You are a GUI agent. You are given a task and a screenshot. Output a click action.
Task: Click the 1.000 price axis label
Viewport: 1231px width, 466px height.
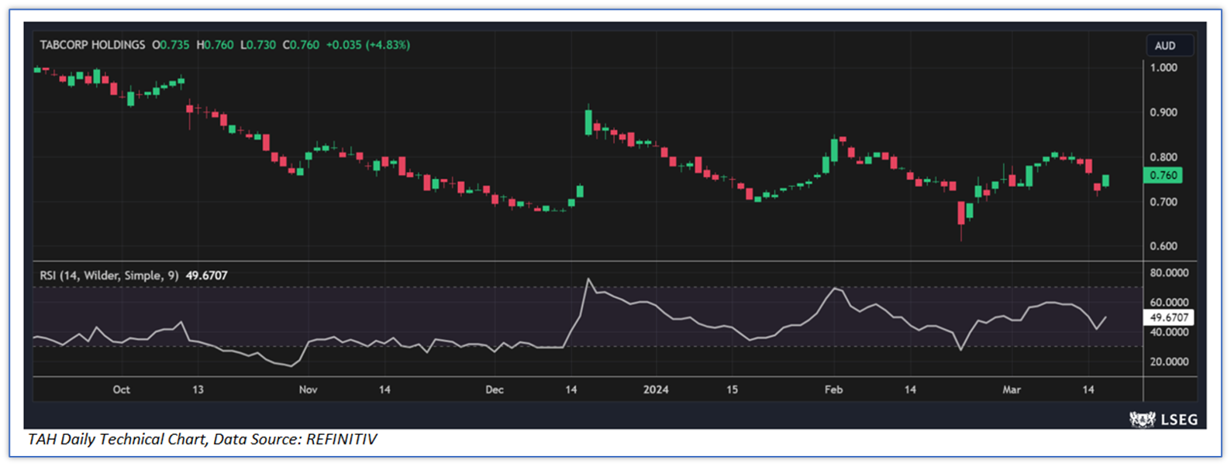point(1164,68)
